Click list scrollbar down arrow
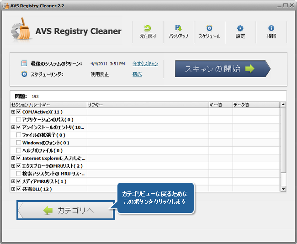The image size is (297, 244). point(283,189)
